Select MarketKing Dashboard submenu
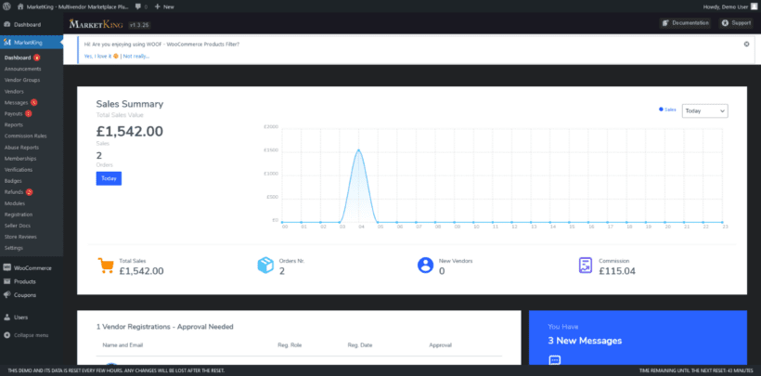 [18, 58]
